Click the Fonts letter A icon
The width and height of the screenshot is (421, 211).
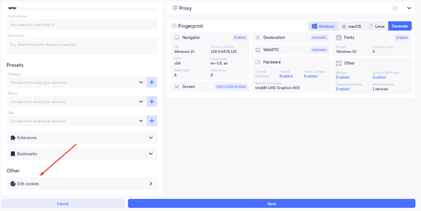click(x=339, y=37)
